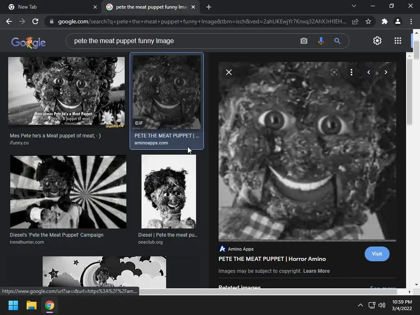Show previous image in preview
Image resolution: width=420 pixels, height=315 pixels.
pyautogui.click(x=369, y=72)
